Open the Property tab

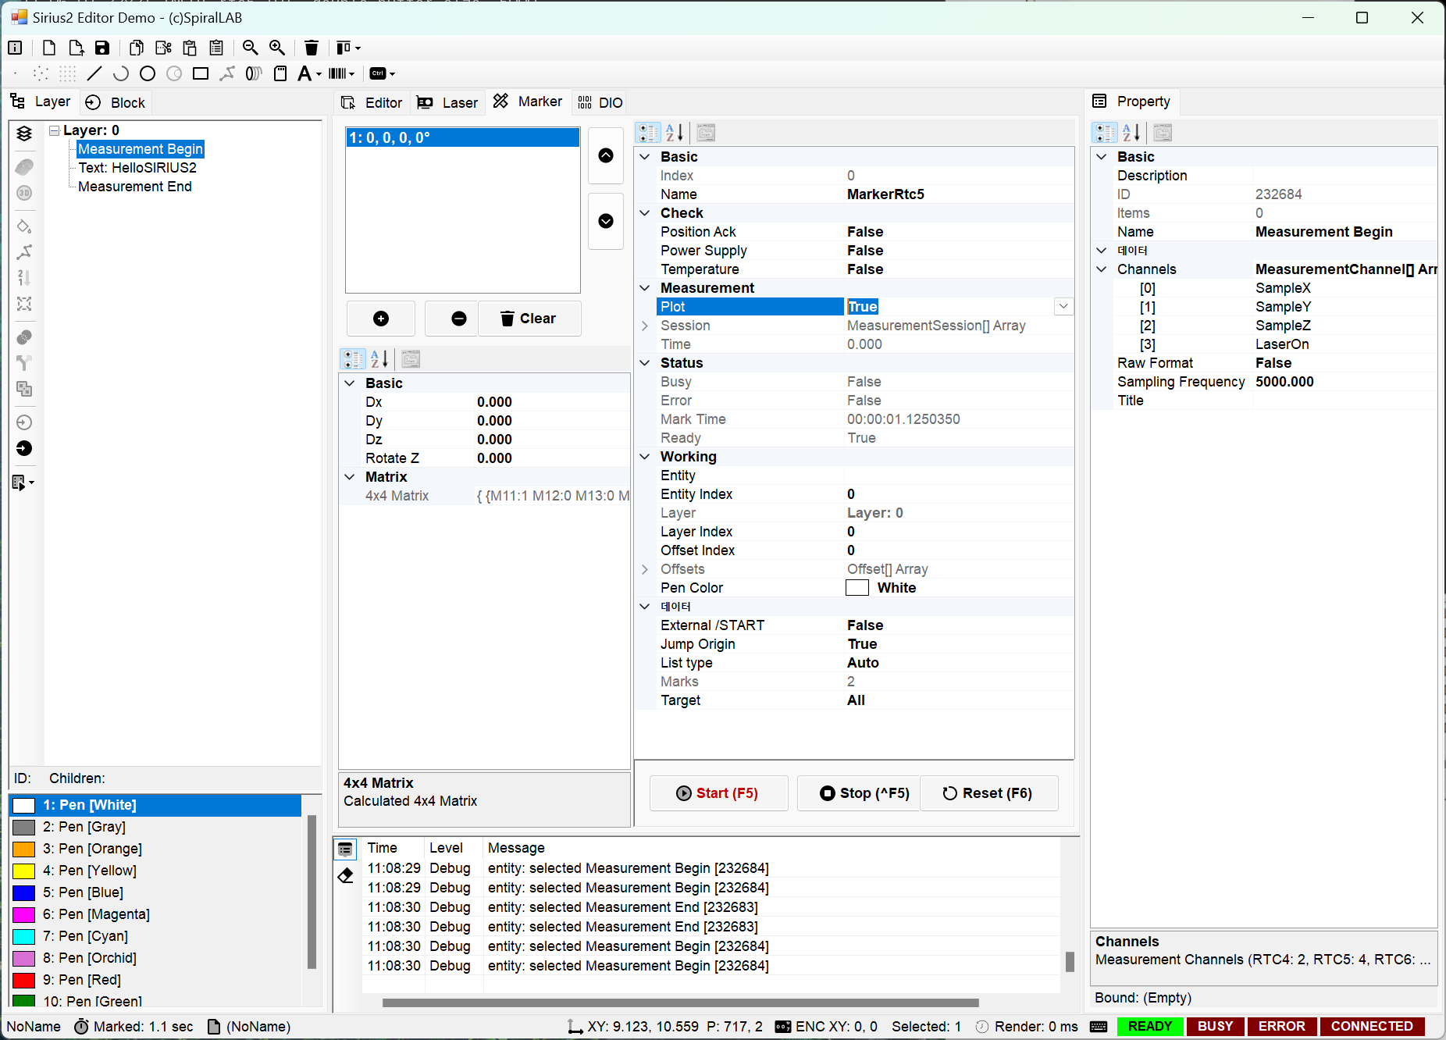tap(1132, 101)
